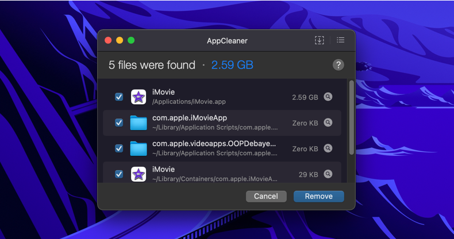
Task: Uncheck the iMovie Containers 29 KB checkbox
Action: (119, 174)
